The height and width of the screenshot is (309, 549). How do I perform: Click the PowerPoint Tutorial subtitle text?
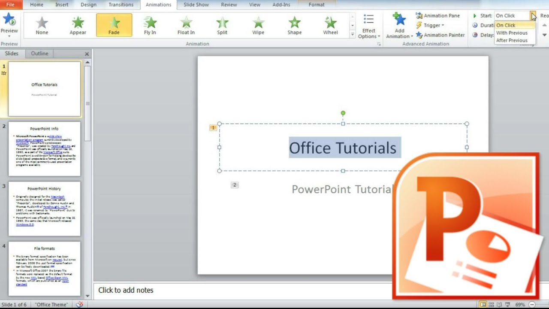point(342,189)
